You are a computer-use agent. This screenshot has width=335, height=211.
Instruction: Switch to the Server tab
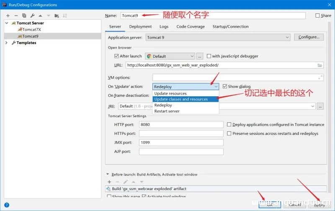coord(115,27)
